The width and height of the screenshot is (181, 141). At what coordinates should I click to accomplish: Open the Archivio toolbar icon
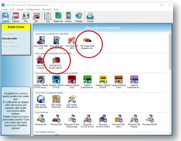[x=68, y=17]
